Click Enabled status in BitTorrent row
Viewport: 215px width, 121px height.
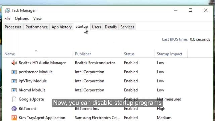coord(131,109)
